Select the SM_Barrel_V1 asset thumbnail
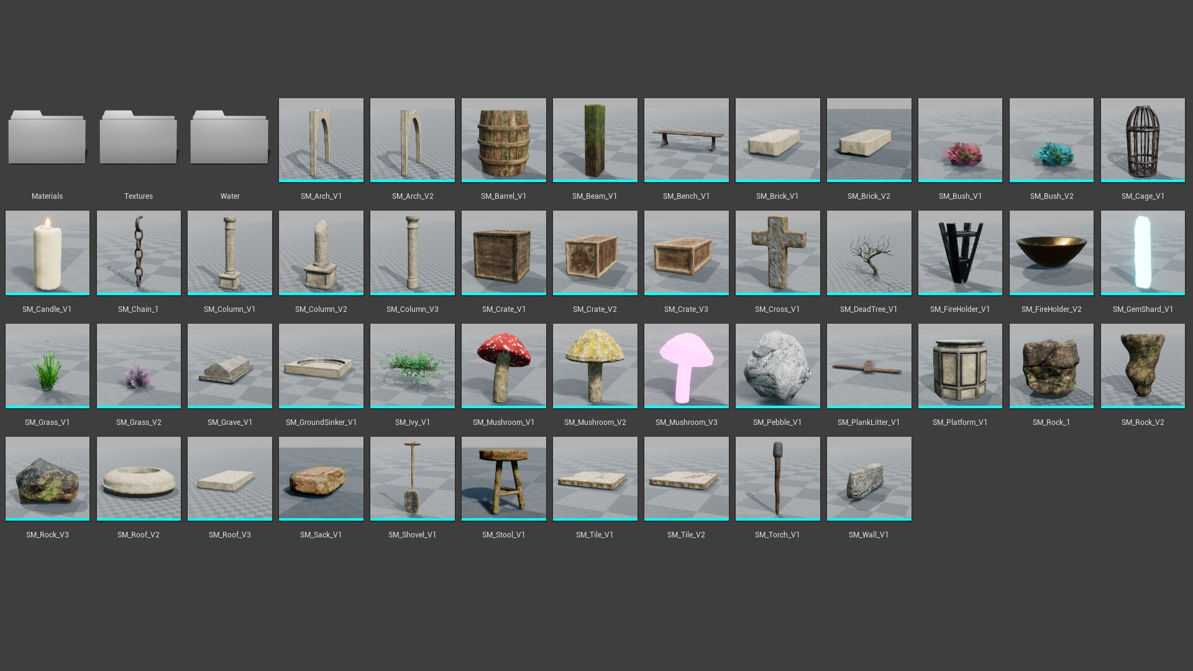The width and height of the screenshot is (1193, 671). click(504, 140)
